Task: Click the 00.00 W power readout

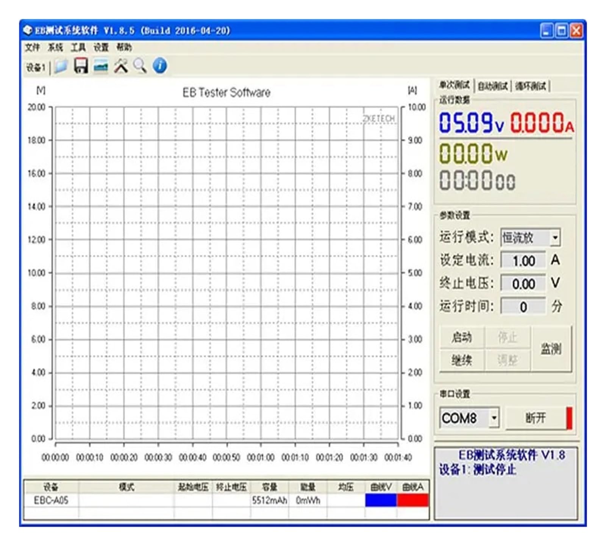Action: (x=473, y=154)
